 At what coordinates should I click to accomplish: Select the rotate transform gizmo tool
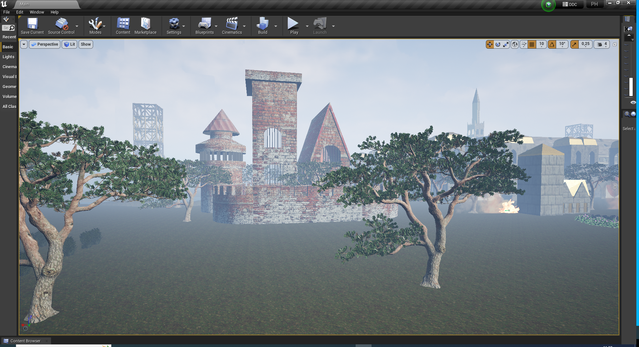click(x=498, y=44)
